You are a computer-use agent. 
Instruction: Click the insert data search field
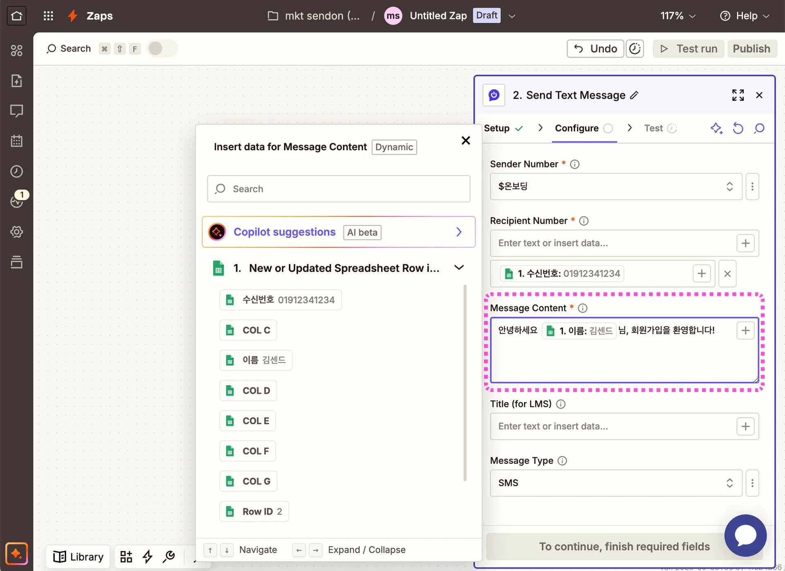click(339, 189)
